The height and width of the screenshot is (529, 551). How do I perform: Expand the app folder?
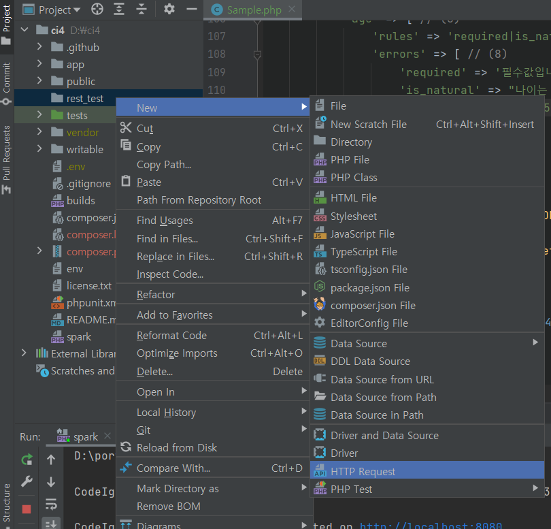point(39,64)
